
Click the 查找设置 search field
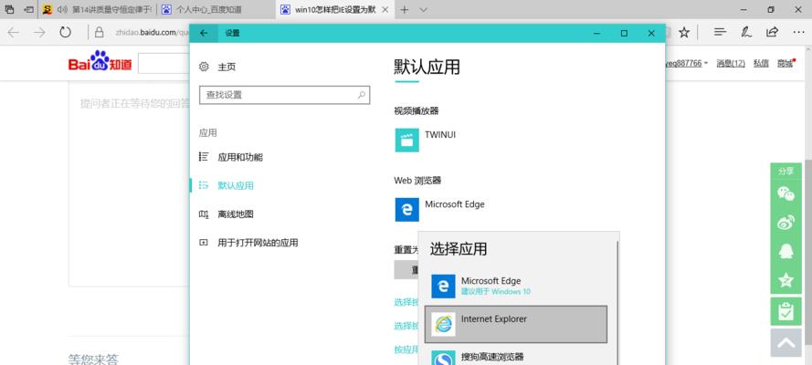click(284, 95)
